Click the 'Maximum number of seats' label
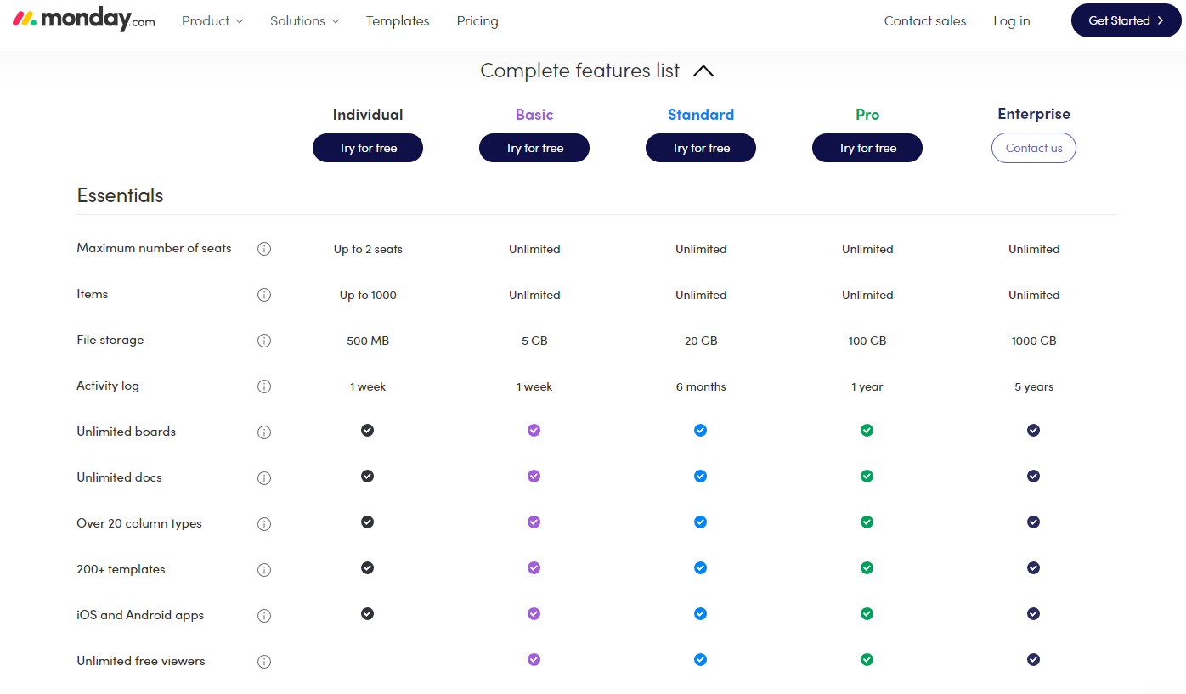Image resolution: width=1186 pixels, height=694 pixels. [x=154, y=248]
